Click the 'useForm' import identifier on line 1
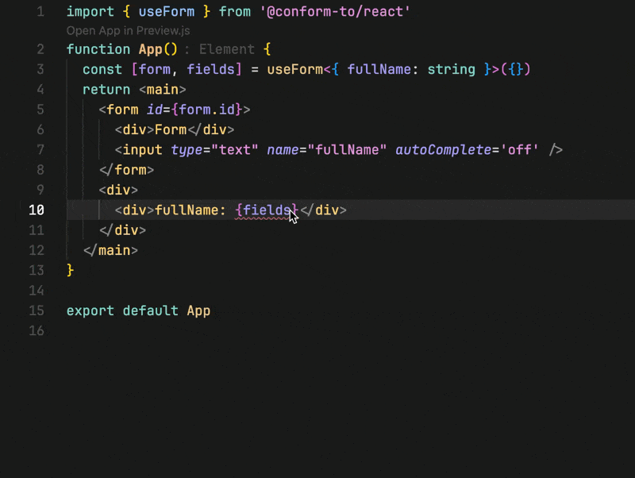 coord(167,11)
